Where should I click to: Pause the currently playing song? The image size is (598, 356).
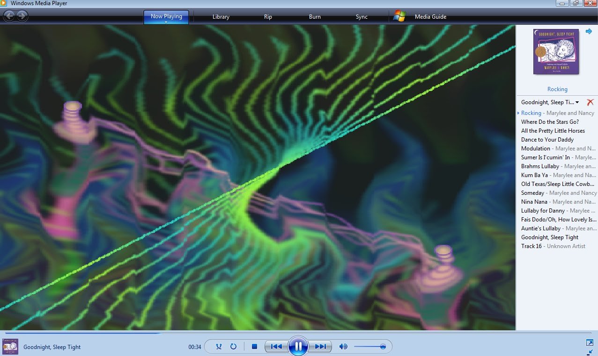298,347
